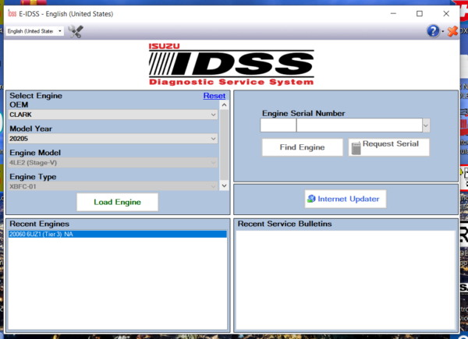Close the E-IDSS window
Image resolution: width=468 pixels, height=339 pixels.
[x=446, y=14]
